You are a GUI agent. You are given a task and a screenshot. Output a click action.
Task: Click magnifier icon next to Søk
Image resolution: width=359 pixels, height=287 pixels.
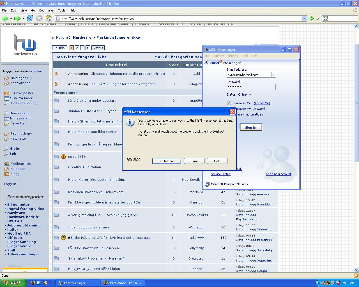[6, 154]
